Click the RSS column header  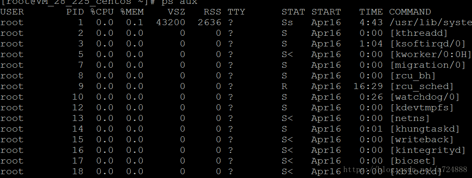[x=212, y=12]
